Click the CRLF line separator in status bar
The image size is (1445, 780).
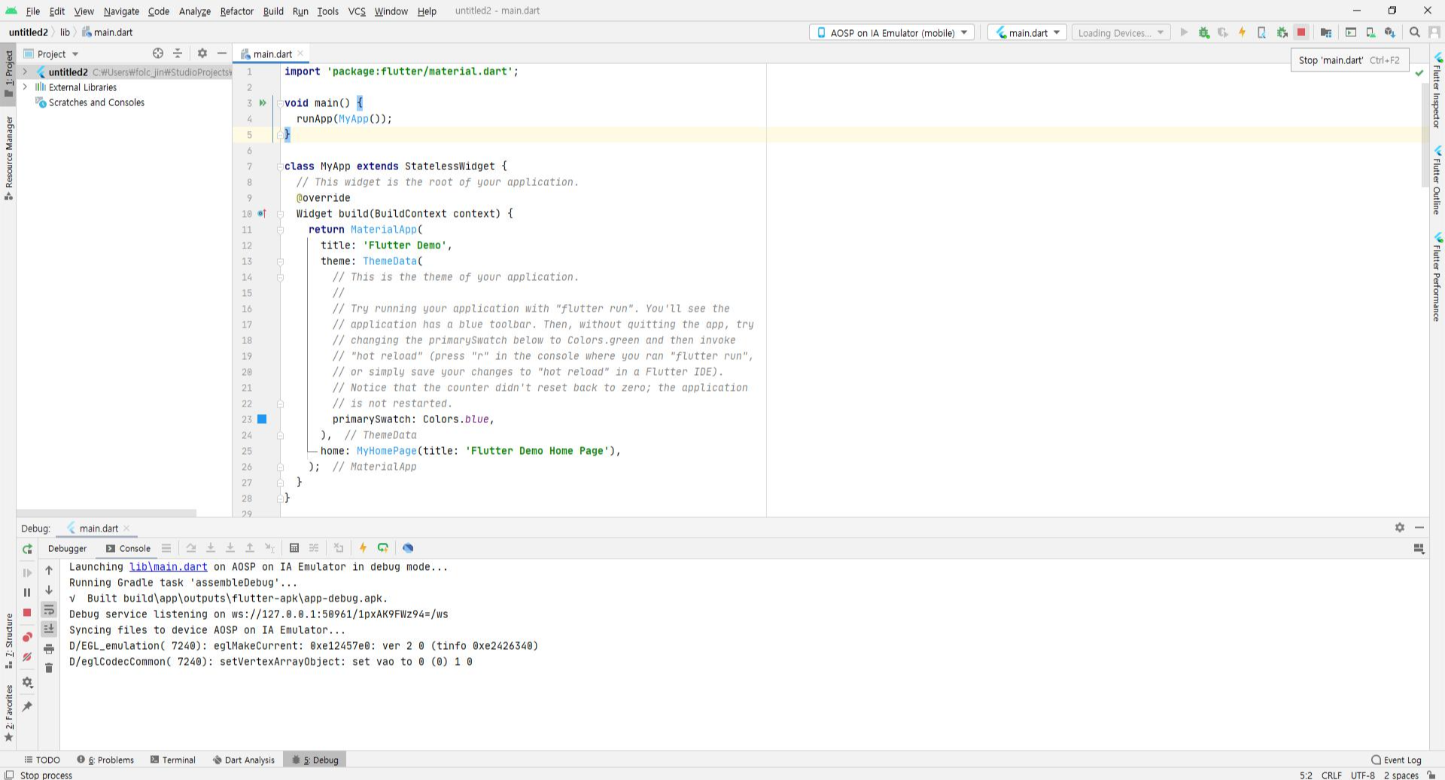[1331, 775]
